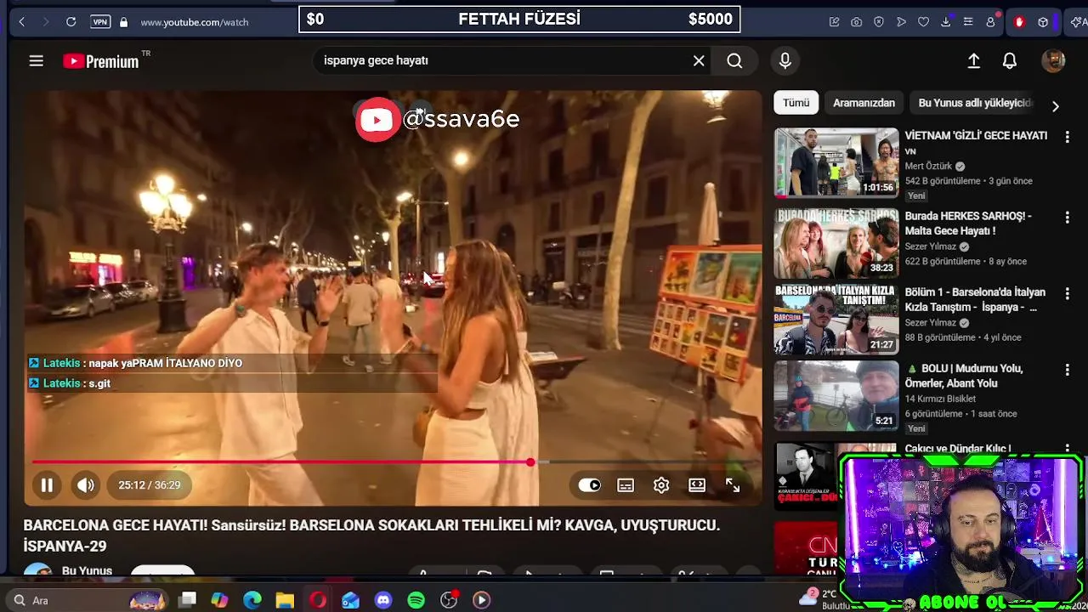Screen dimensions: 1088x612
Task: Open more options for Bölüm 1 Barselona video
Action: click(x=1068, y=293)
